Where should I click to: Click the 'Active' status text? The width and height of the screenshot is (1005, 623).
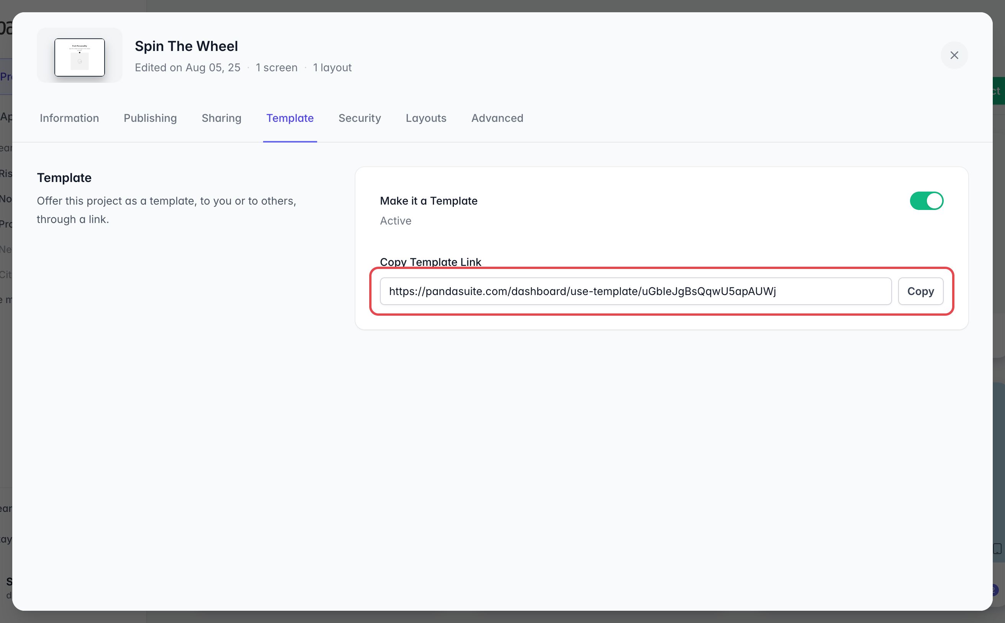coord(395,221)
